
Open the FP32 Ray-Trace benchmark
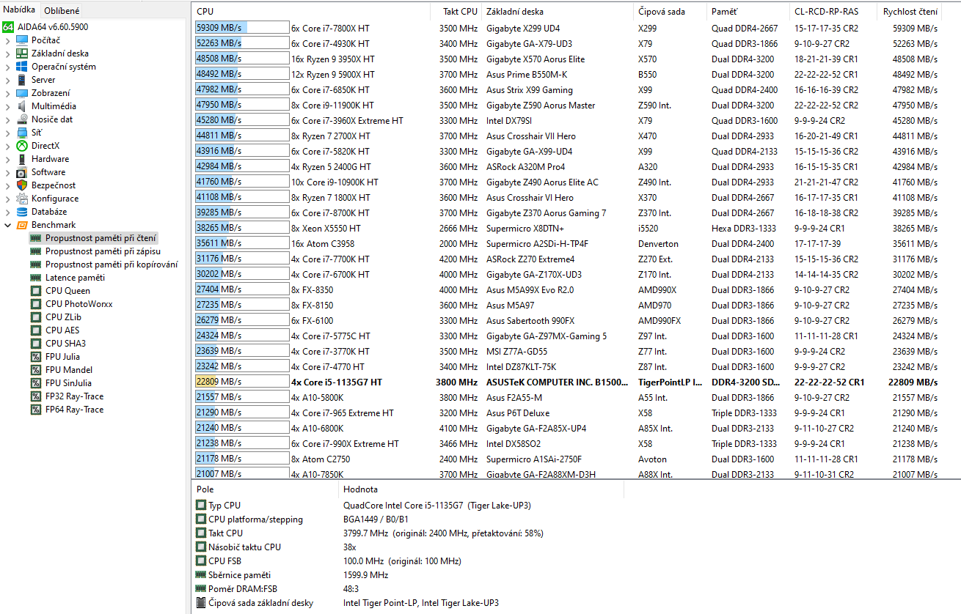tap(74, 396)
